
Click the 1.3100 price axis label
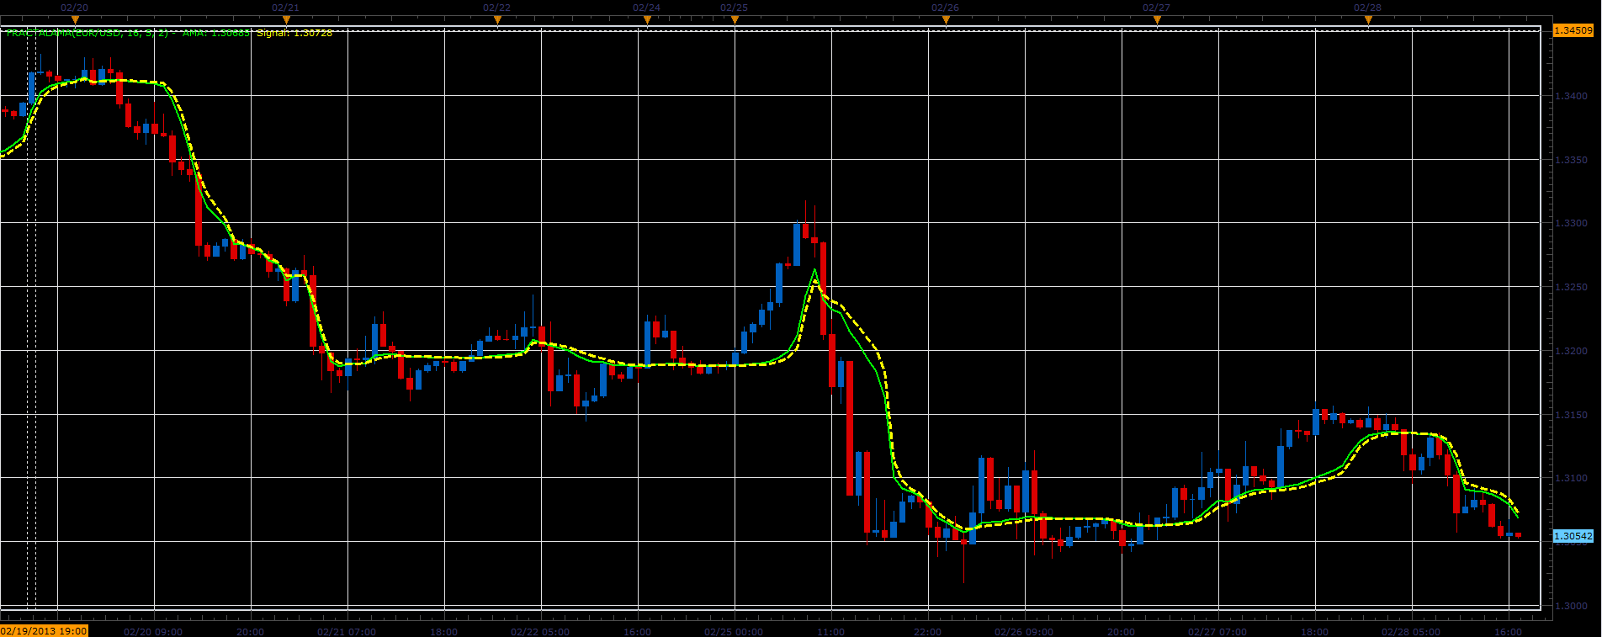tap(1573, 479)
